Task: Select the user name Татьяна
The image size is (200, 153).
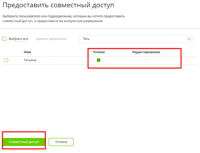Action: 30,60
